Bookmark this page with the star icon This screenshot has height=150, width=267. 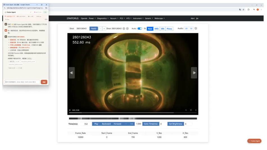pos(243,10)
